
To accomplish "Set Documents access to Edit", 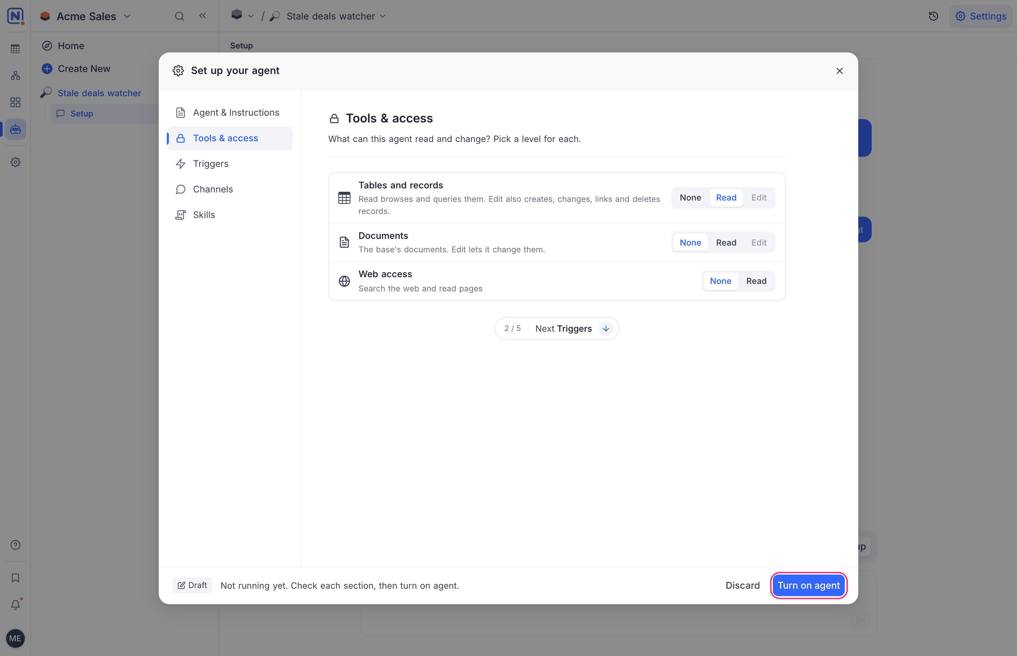I will click(x=758, y=242).
